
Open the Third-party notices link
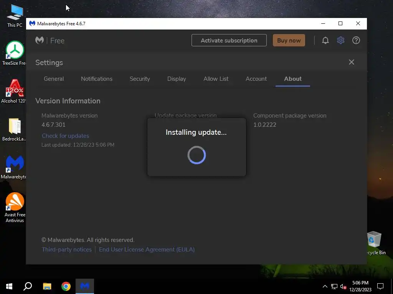click(x=67, y=250)
